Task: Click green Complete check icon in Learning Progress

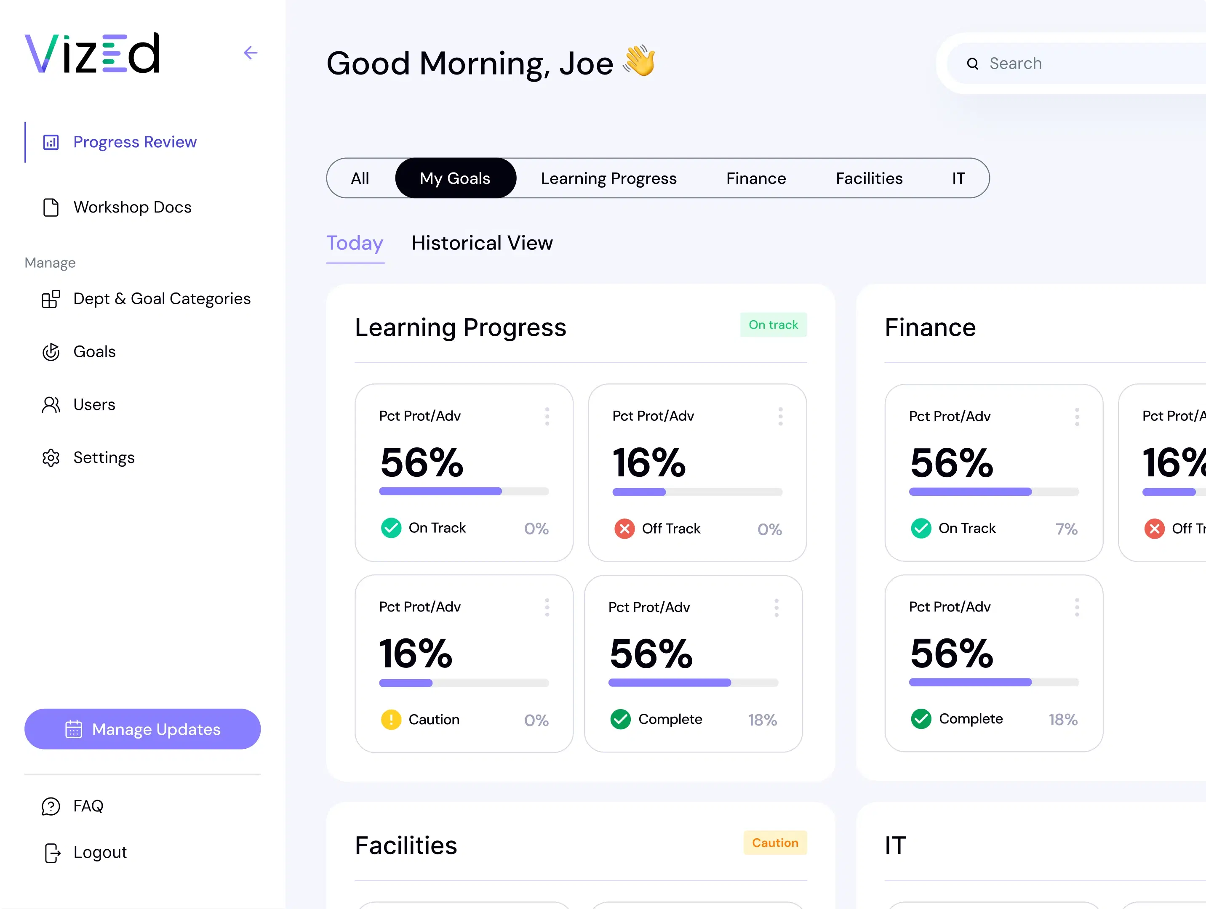Action: 620,719
